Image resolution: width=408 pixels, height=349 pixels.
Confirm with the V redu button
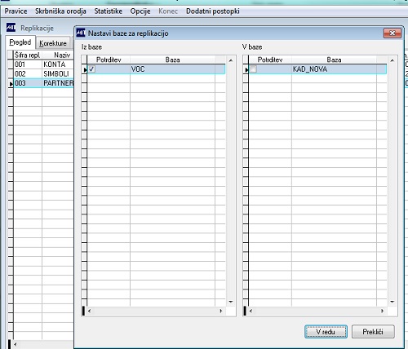pyautogui.click(x=326, y=332)
